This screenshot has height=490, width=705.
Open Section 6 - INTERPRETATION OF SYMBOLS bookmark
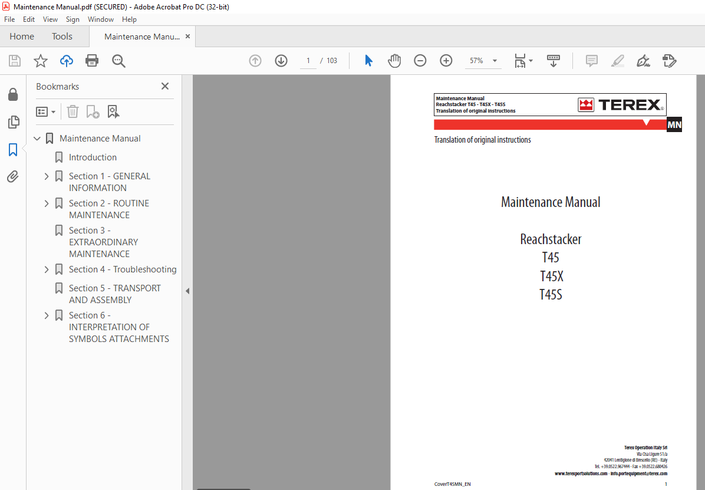tap(118, 327)
